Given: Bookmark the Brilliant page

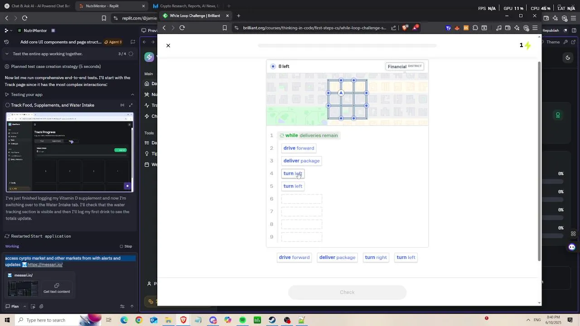Looking at the screenshot, I should [x=225, y=28].
